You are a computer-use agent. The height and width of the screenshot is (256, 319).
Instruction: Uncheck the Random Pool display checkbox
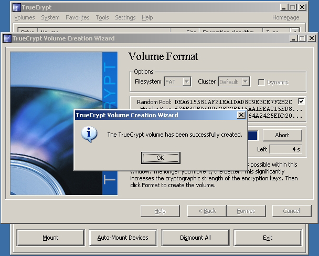(x=301, y=101)
